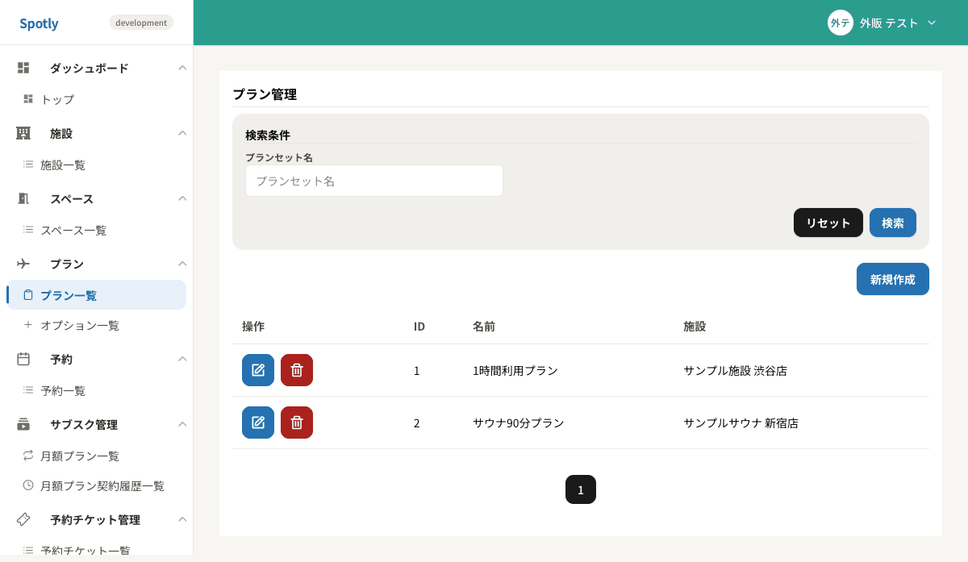Click the development environment badge
This screenshot has height=562, width=968.
(141, 23)
